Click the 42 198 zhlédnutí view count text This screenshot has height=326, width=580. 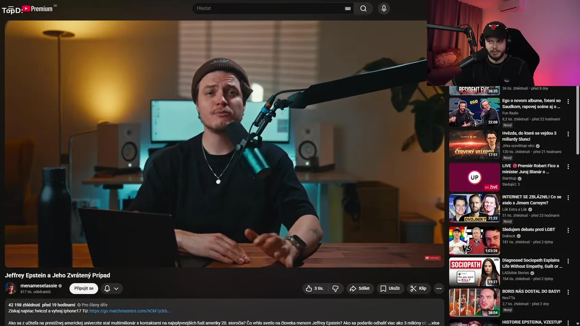pyautogui.click(x=24, y=305)
